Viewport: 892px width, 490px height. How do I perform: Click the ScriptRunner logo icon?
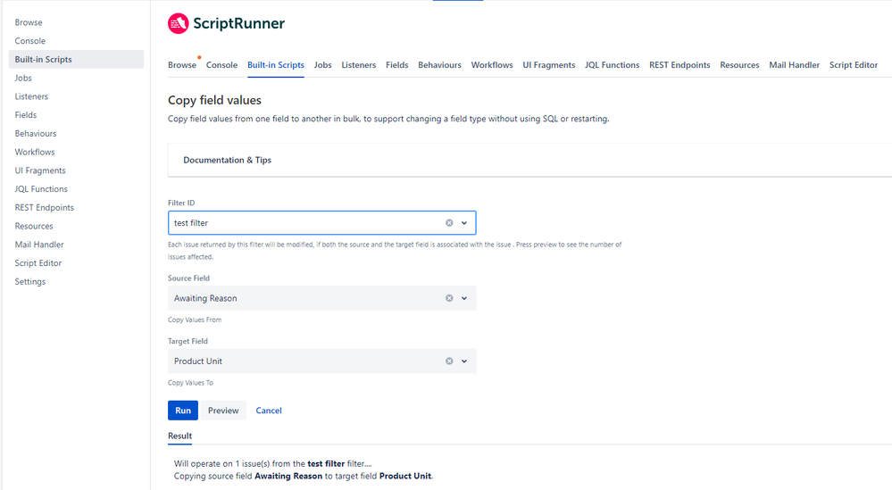178,23
